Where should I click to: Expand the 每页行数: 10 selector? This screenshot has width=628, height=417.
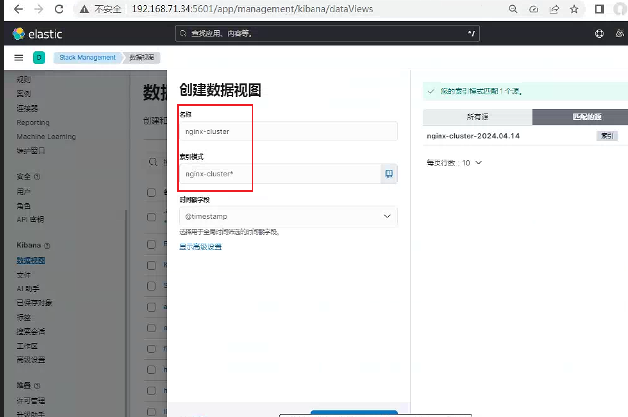click(x=454, y=163)
